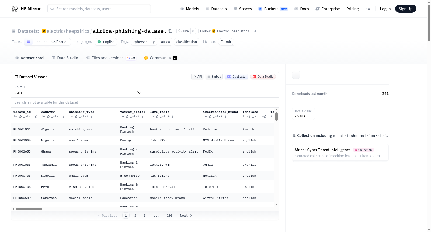
Task: Select the PHI001501 record cell
Action: [25, 129]
